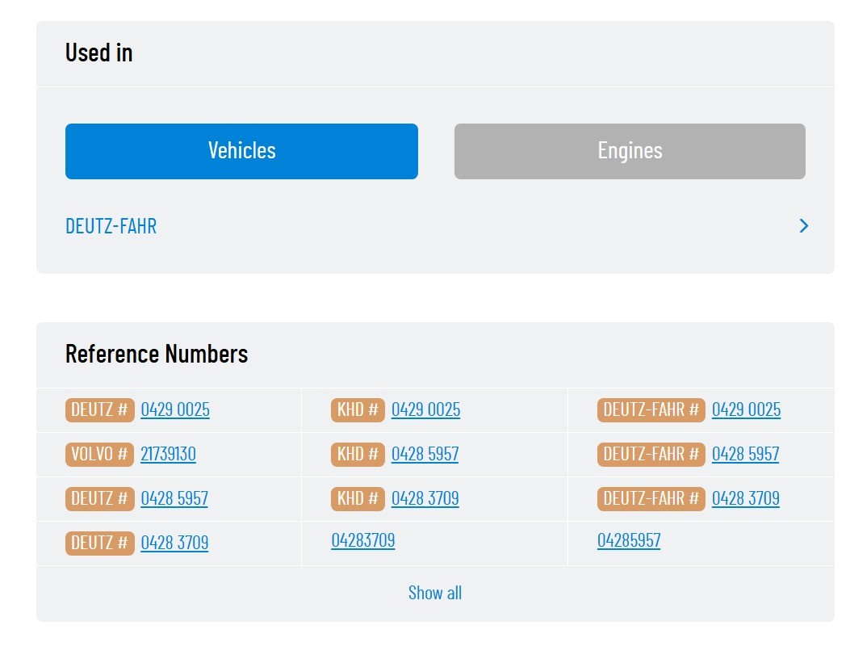Open DEUTZ reference number 0428 5957
The width and height of the screenshot is (850, 659).
click(x=174, y=498)
